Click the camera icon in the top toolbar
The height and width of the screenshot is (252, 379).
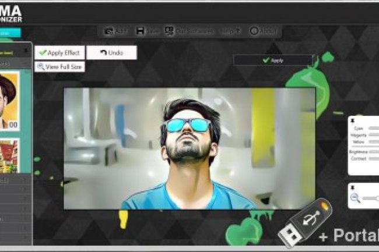[108, 31]
